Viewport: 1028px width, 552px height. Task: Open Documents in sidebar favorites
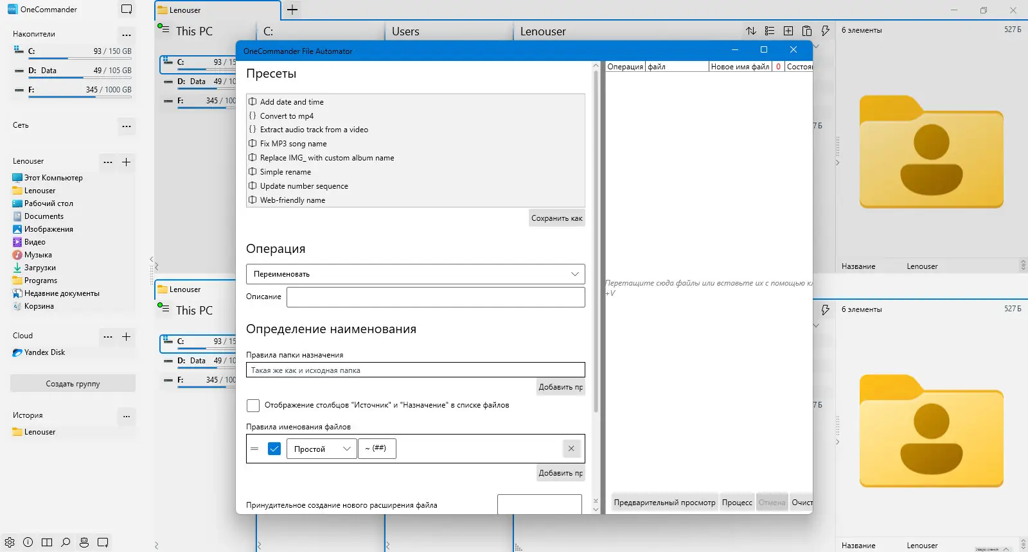(38, 216)
